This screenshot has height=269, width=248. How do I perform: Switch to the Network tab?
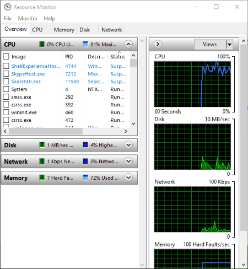click(x=111, y=30)
